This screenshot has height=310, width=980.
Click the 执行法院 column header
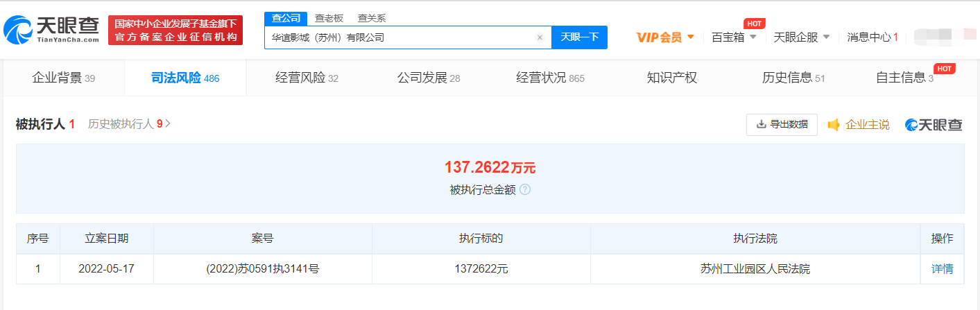pyautogui.click(x=755, y=239)
